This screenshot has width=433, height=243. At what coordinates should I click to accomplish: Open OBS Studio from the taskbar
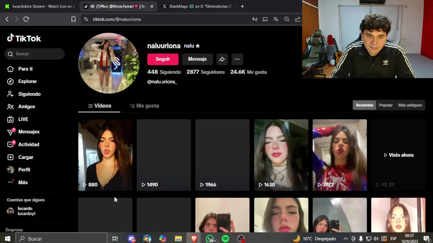click(x=241, y=239)
